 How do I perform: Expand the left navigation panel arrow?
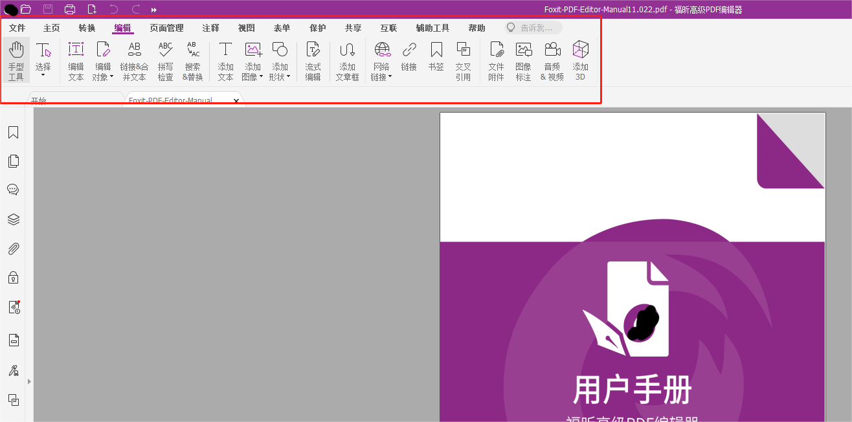(29, 382)
